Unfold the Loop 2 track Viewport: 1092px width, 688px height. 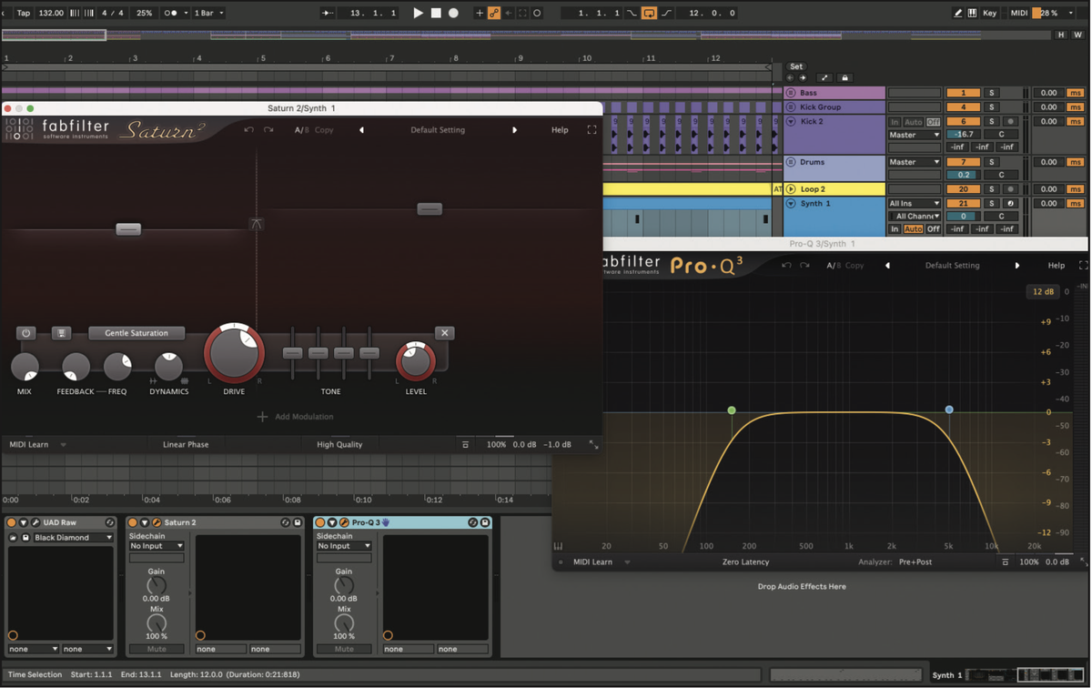pyautogui.click(x=791, y=189)
